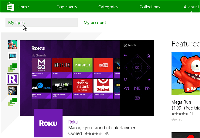This screenshot has height=138, width=200.
Task: Click the remote's rewind button
Action: (127, 88)
